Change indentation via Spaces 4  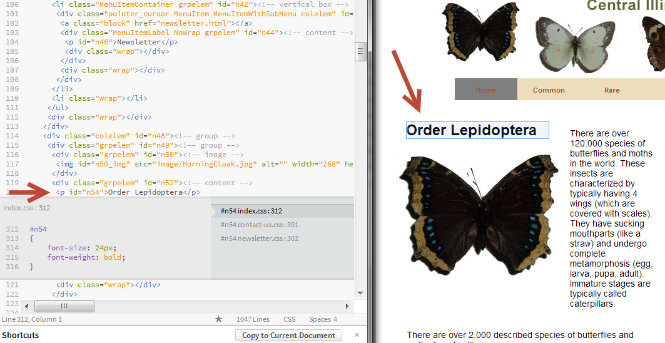tap(323, 319)
